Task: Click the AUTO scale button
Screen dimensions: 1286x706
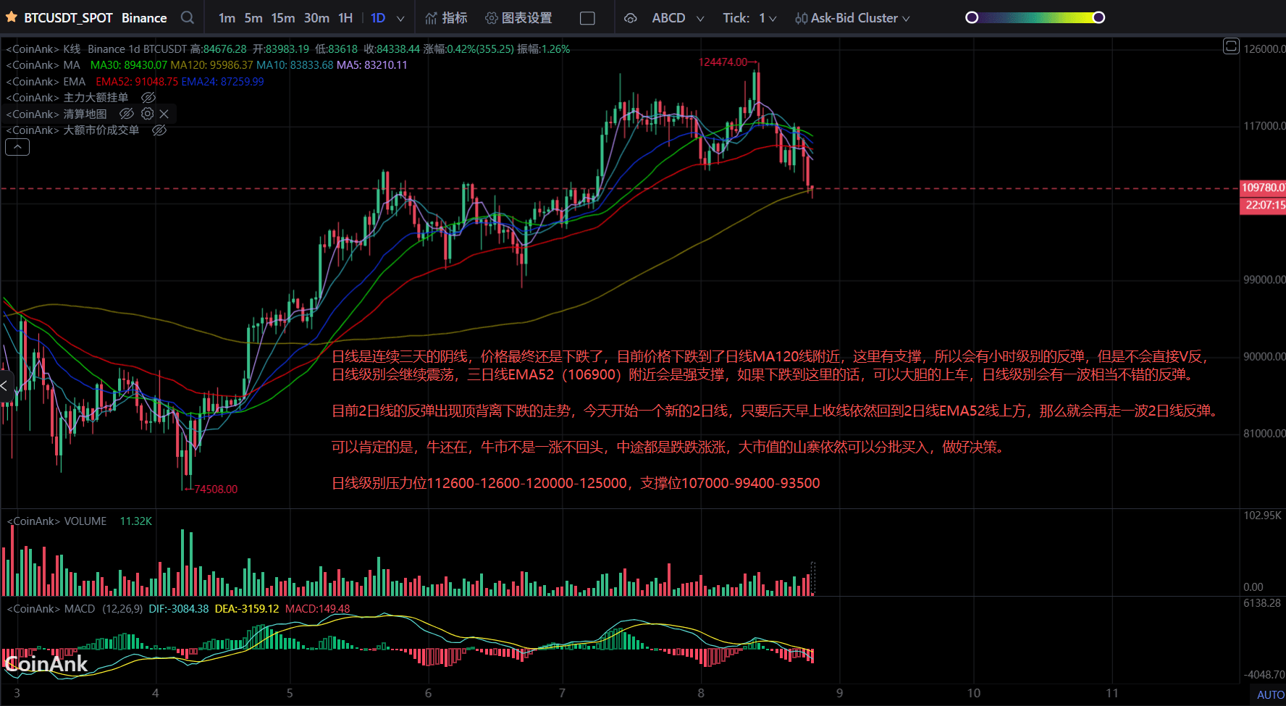Action: click(x=1270, y=694)
